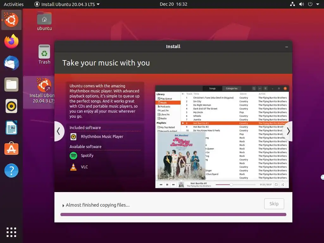Open the Trash desktop icon
This screenshot has width=324, height=243.
point(44,55)
